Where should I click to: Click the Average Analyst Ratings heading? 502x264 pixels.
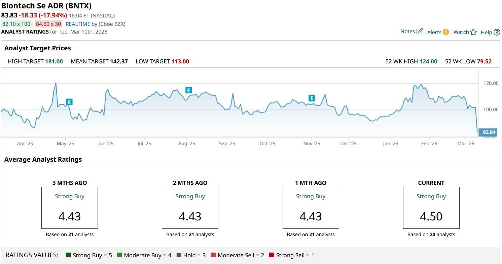point(43,160)
